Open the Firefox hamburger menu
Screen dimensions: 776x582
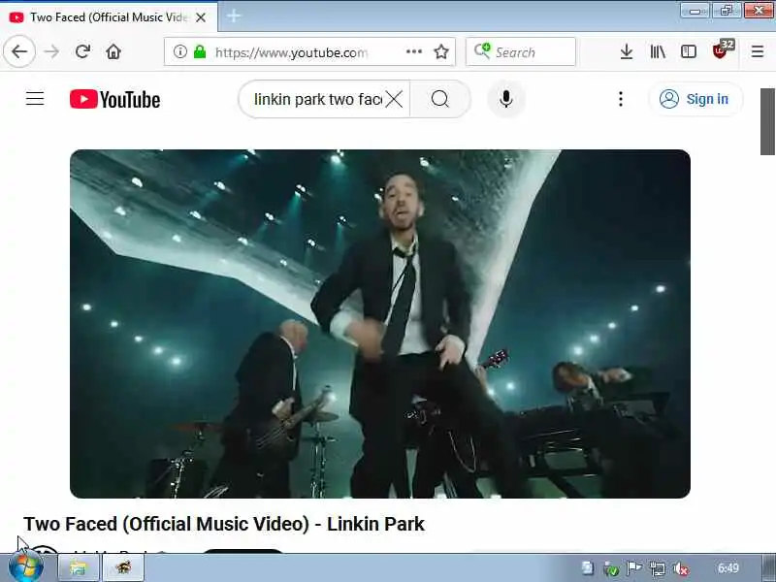[x=758, y=51]
